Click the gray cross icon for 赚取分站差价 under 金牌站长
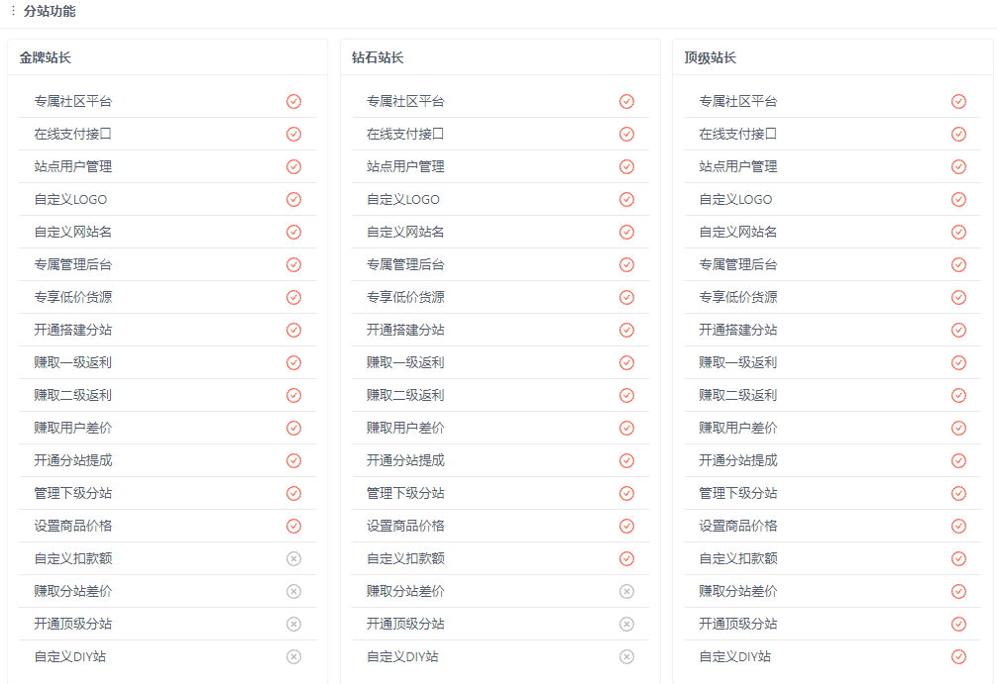This screenshot has height=684, width=997. pos(293,591)
